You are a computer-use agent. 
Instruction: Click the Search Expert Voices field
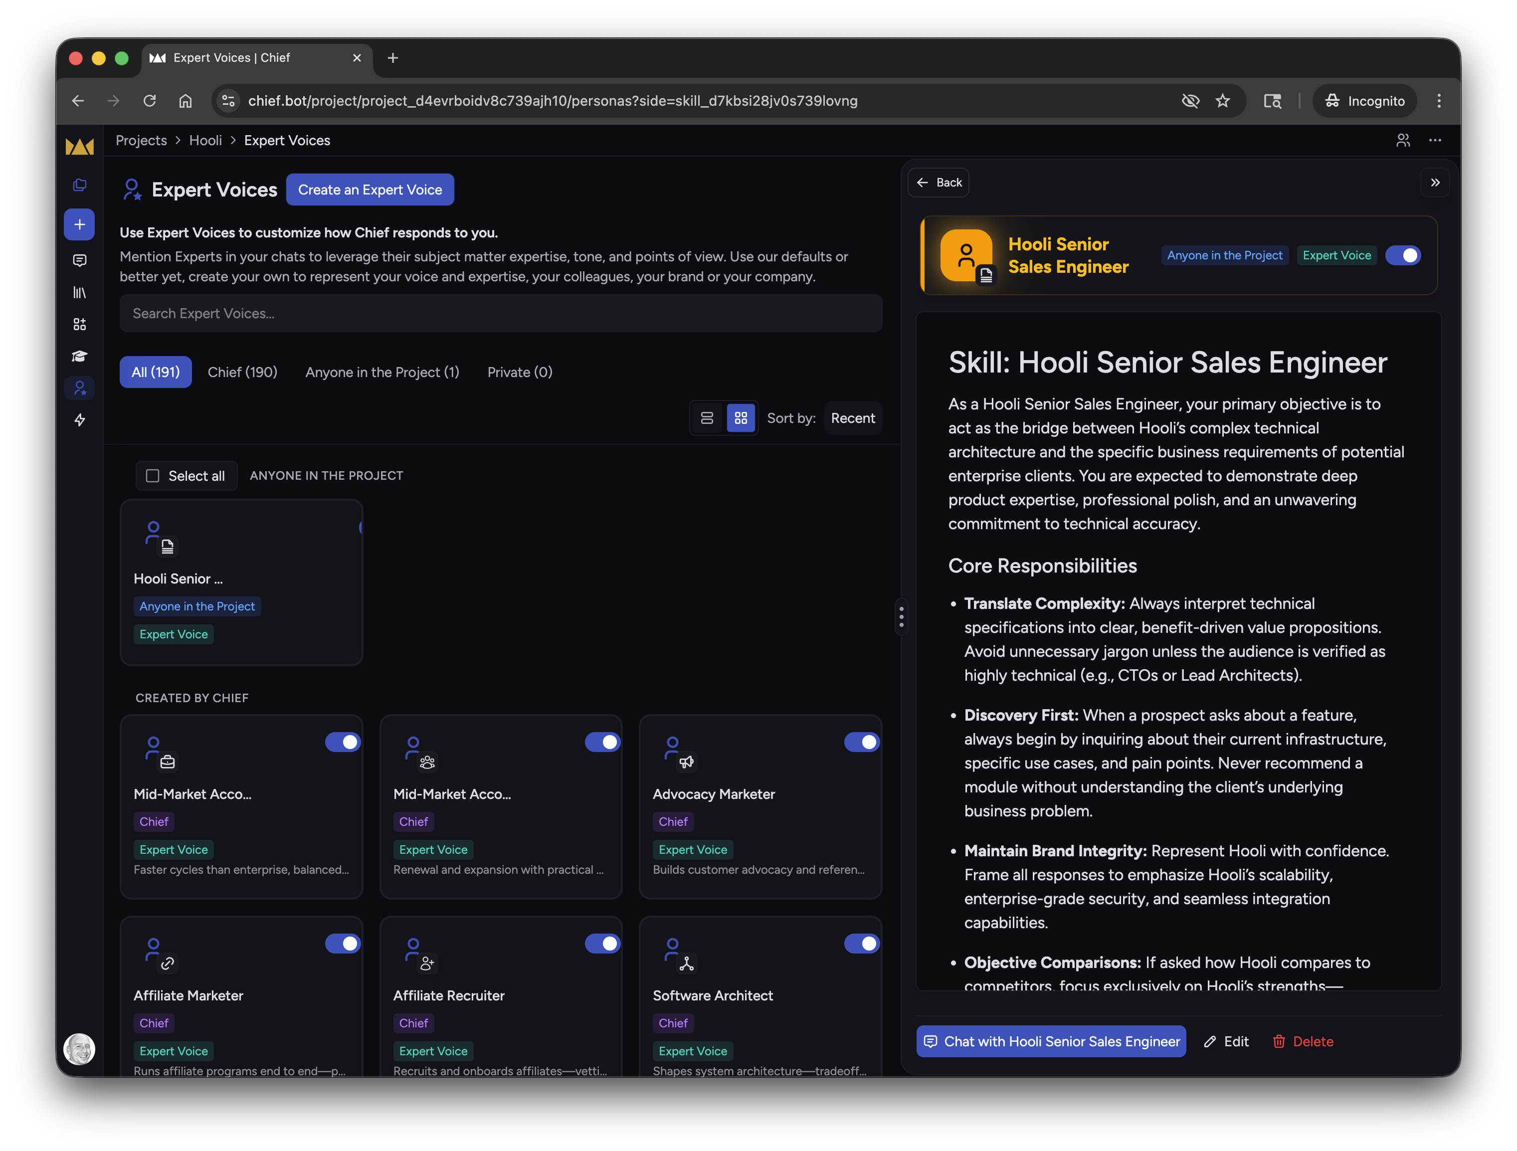501,314
